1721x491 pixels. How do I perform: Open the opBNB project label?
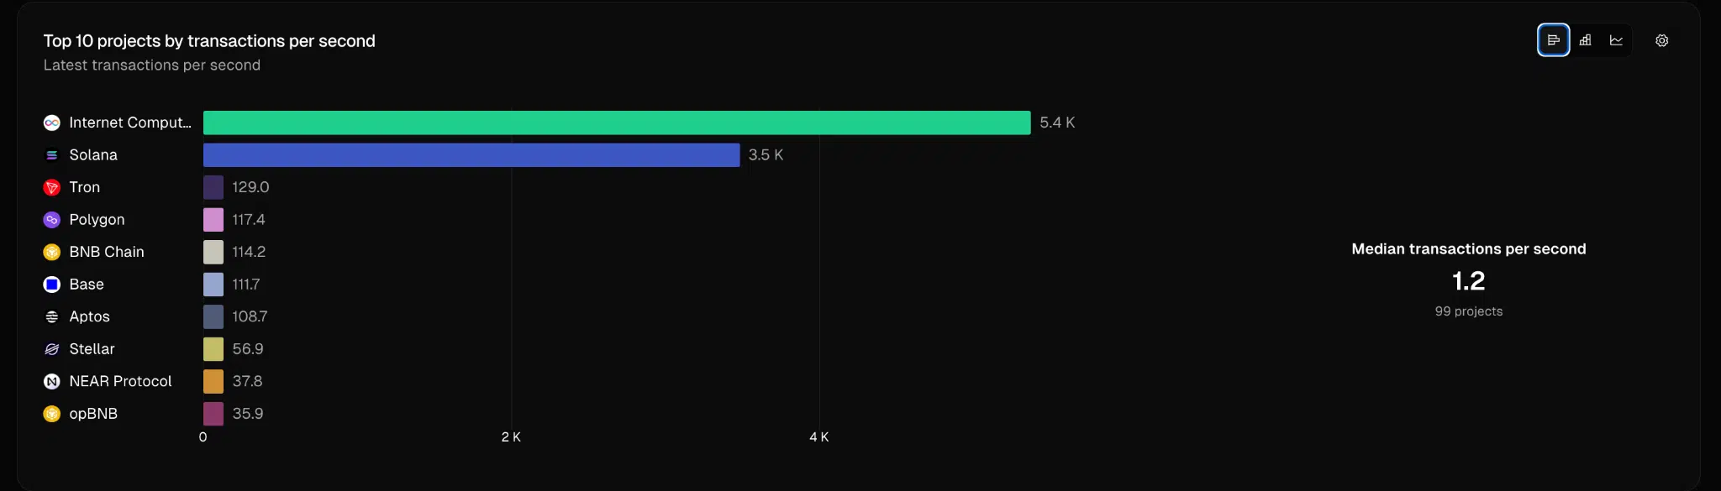tap(93, 414)
